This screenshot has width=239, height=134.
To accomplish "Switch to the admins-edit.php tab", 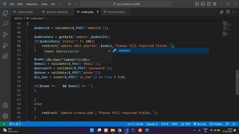I will 57,12.
